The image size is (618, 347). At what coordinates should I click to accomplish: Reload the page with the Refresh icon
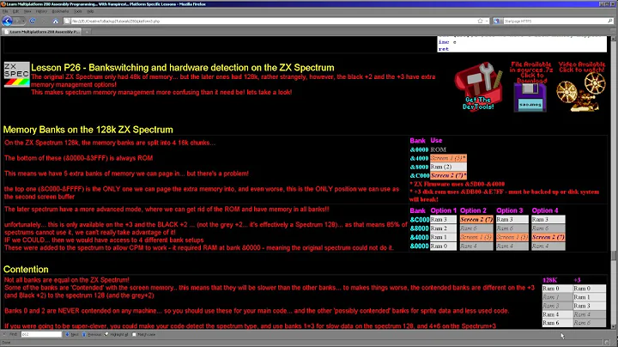click(x=33, y=21)
